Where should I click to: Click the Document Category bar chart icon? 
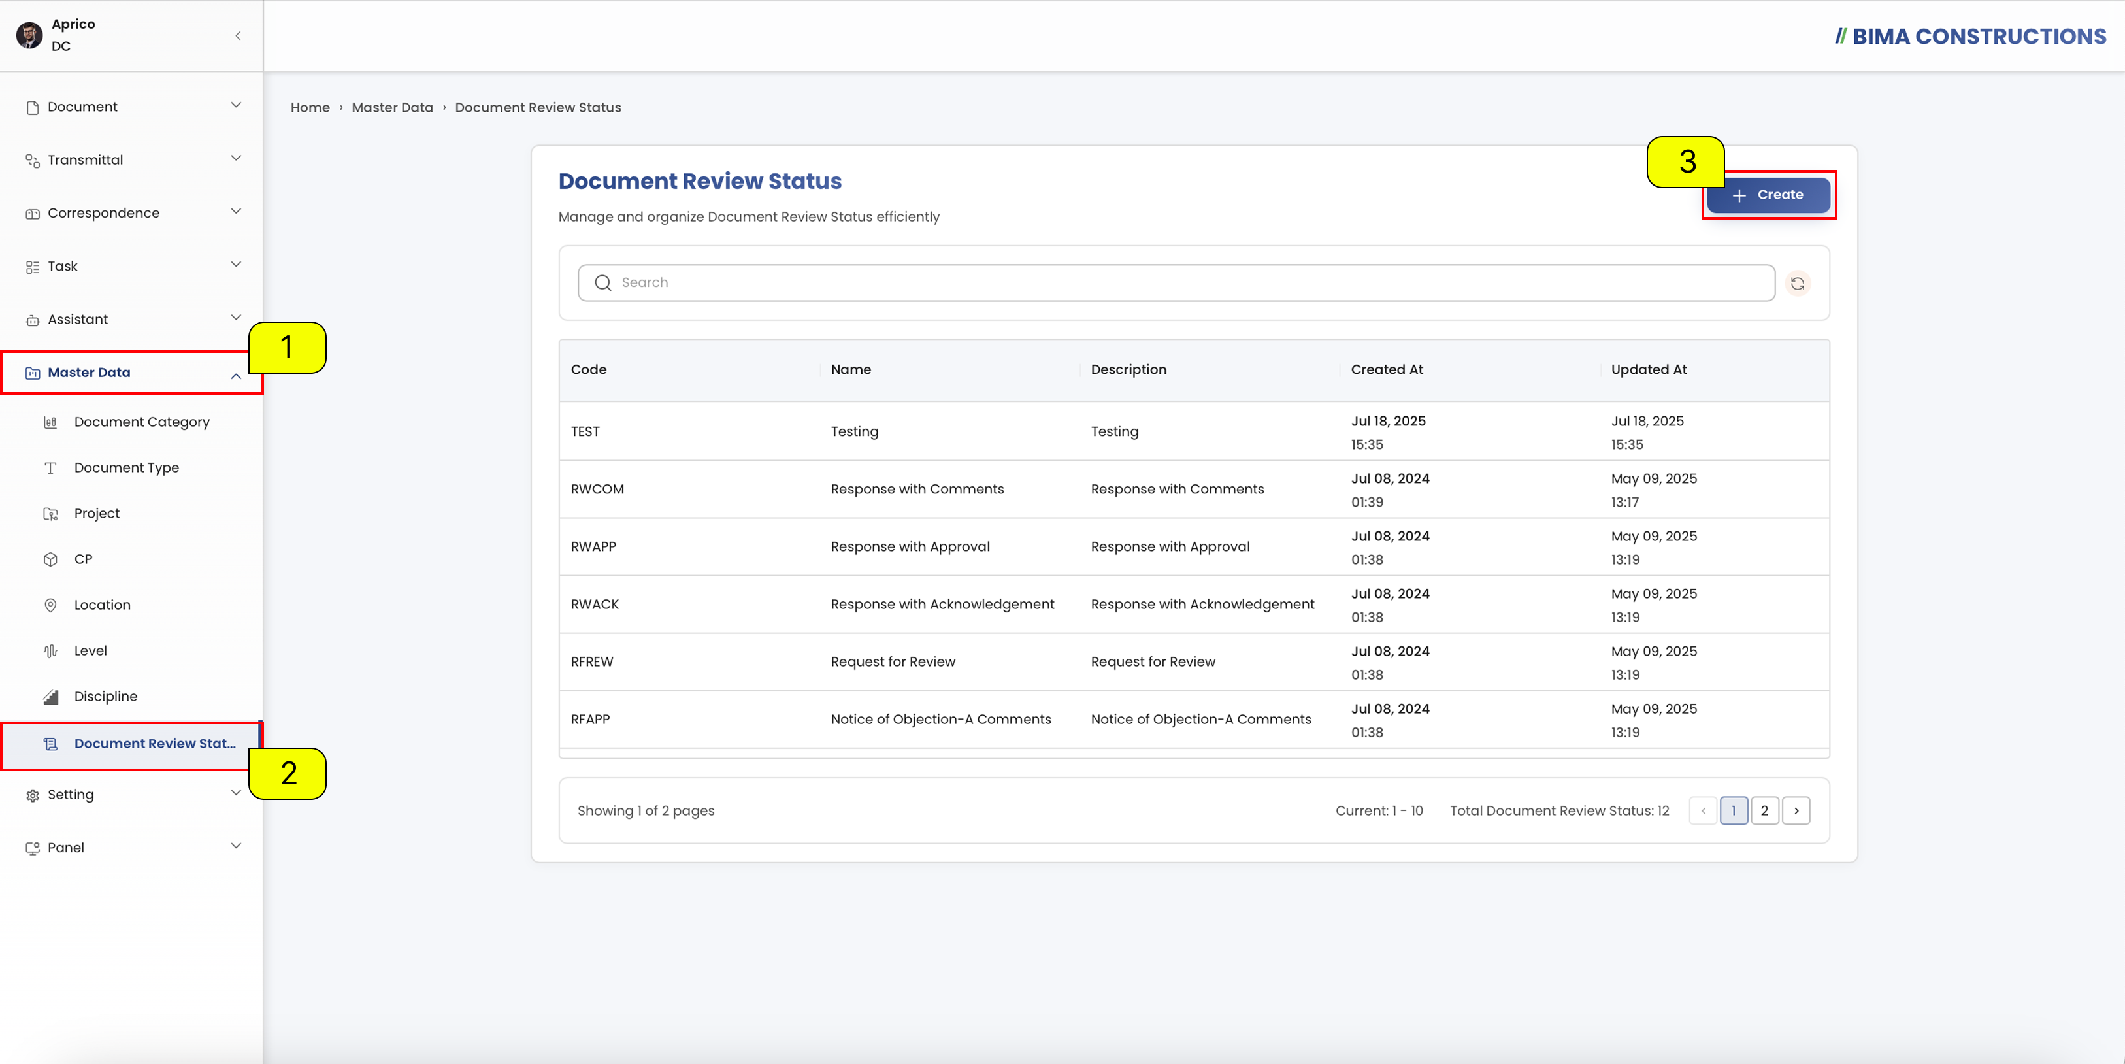pos(50,422)
